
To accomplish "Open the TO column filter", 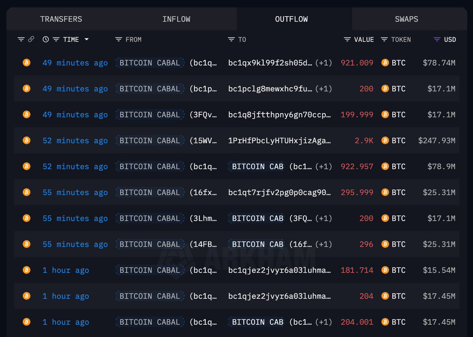I will point(231,39).
